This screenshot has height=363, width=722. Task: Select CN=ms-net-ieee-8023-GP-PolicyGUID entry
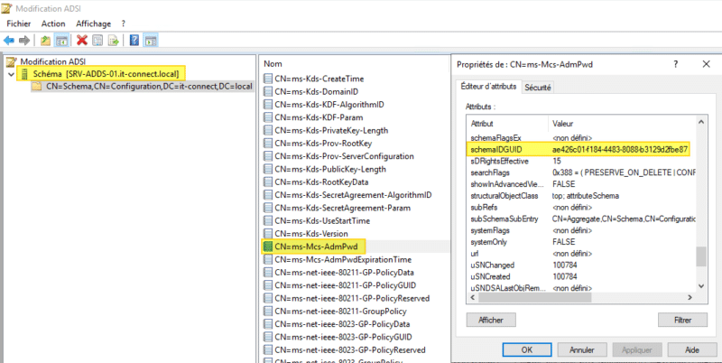point(343,337)
